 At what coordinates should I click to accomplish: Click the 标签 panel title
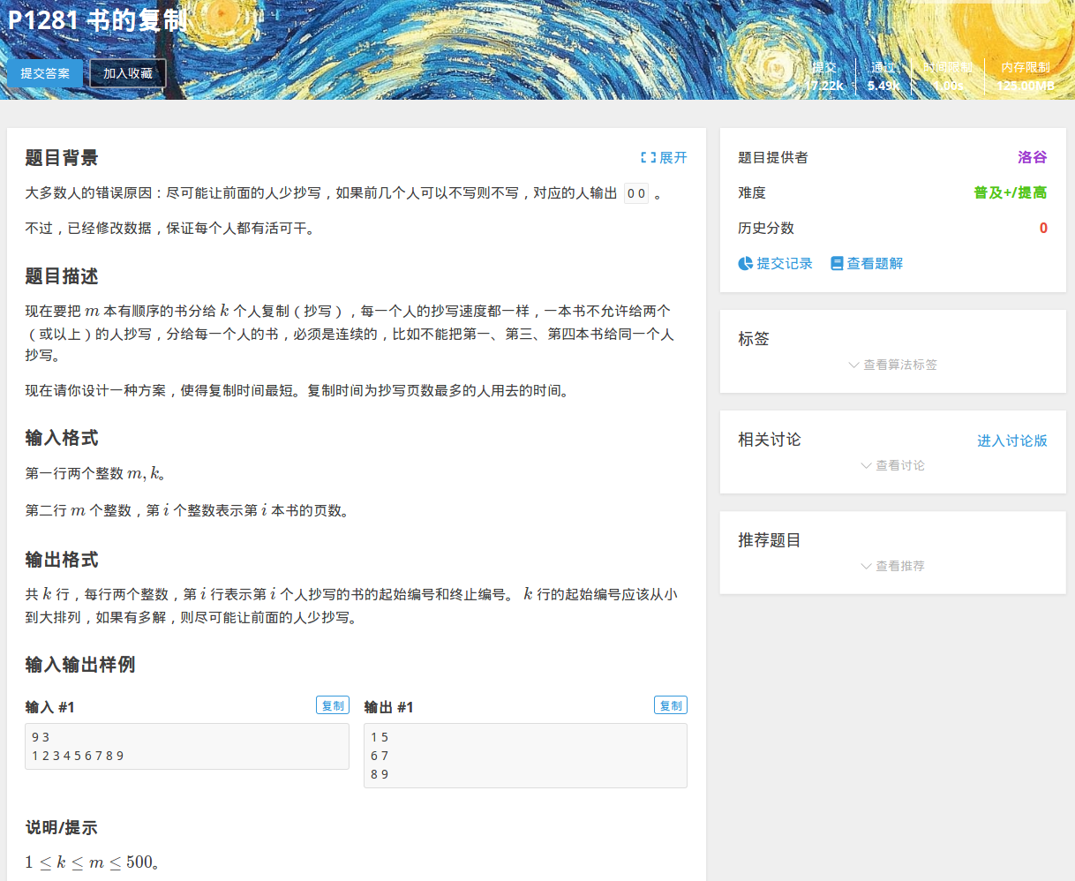pyautogui.click(x=754, y=338)
